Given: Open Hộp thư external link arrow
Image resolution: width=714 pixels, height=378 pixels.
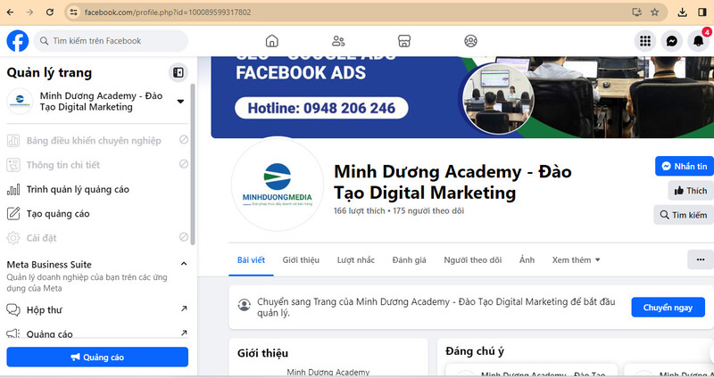Looking at the screenshot, I should [184, 308].
